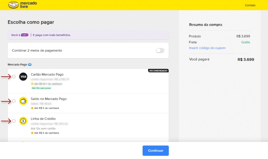Image resolution: width=268 pixels, height=159 pixels.
Task: Select the Linha de Crédito radio button
Action: [x=14, y=121]
